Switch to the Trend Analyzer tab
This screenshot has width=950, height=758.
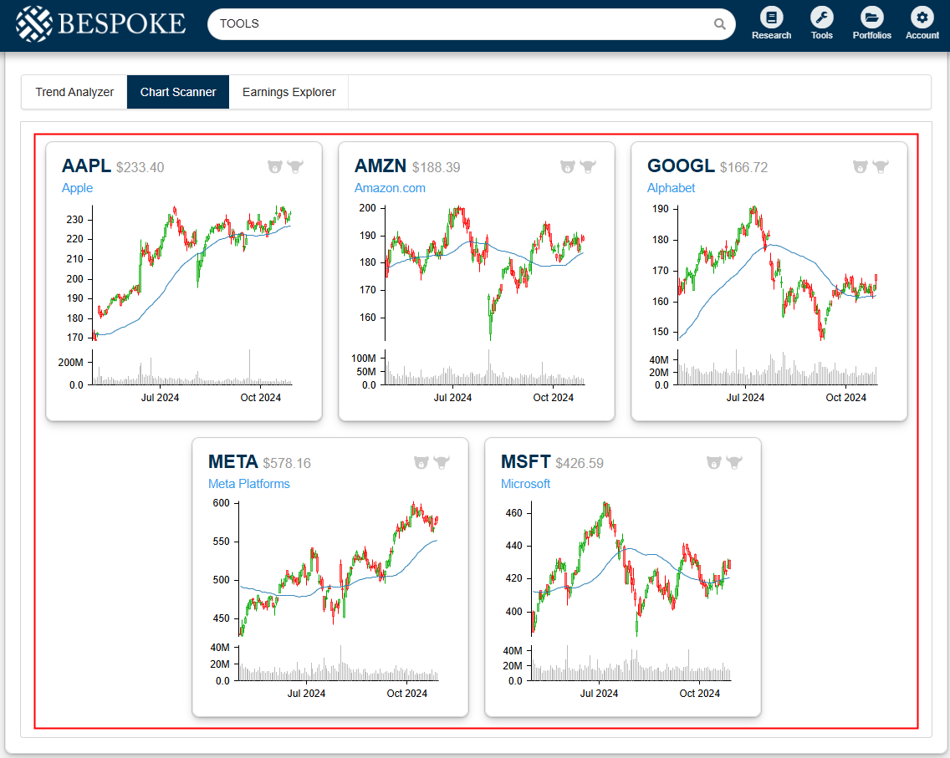click(x=74, y=92)
